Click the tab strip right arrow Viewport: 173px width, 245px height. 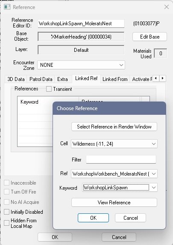[x=163, y=78]
